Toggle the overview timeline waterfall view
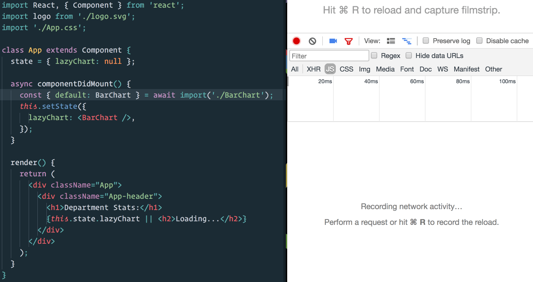The width and height of the screenshot is (533, 282). [x=407, y=40]
